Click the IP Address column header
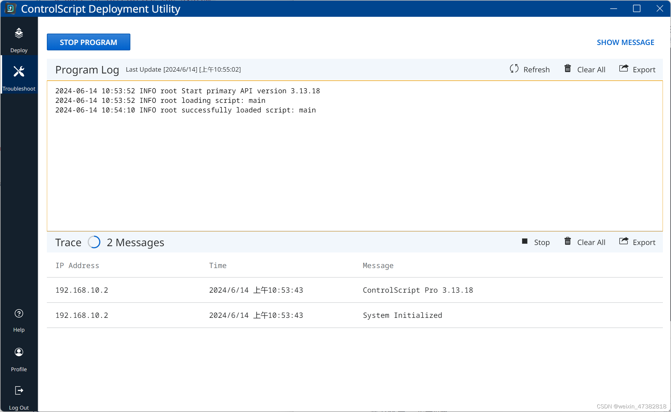The height and width of the screenshot is (412, 671). coord(77,265)
